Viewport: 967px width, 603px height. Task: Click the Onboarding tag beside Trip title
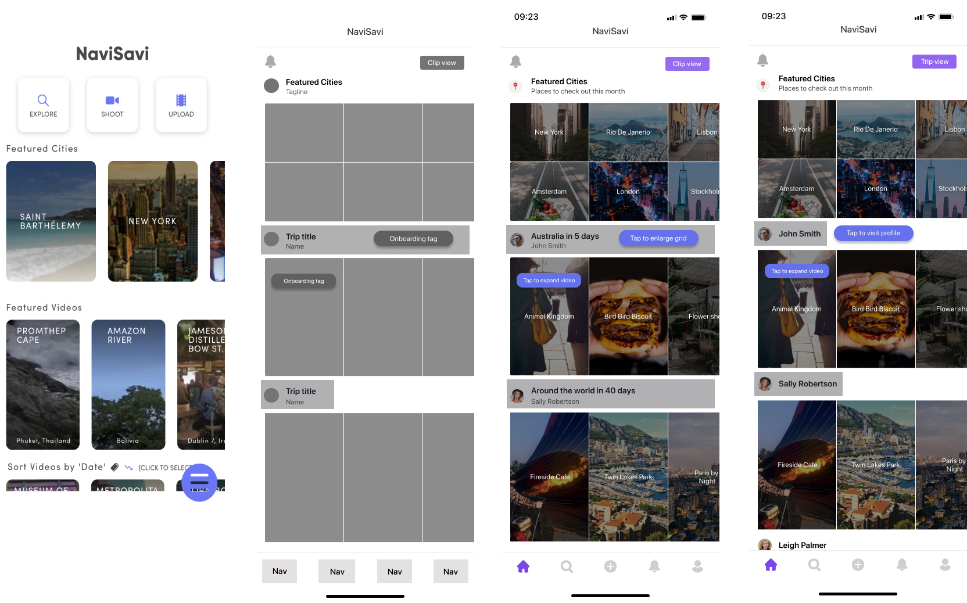[x=413, y=239]
